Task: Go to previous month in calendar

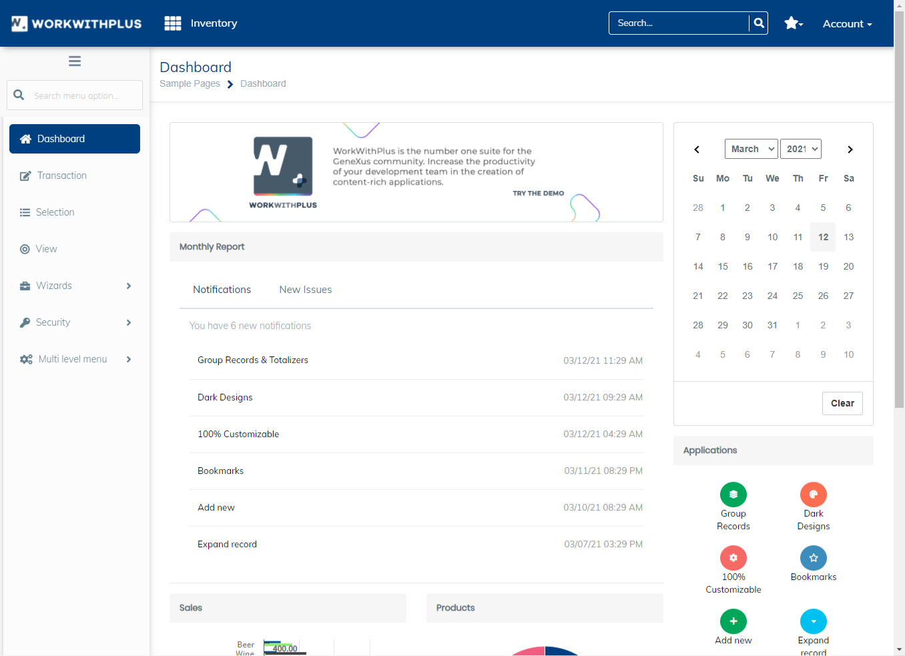Action: 697,149
